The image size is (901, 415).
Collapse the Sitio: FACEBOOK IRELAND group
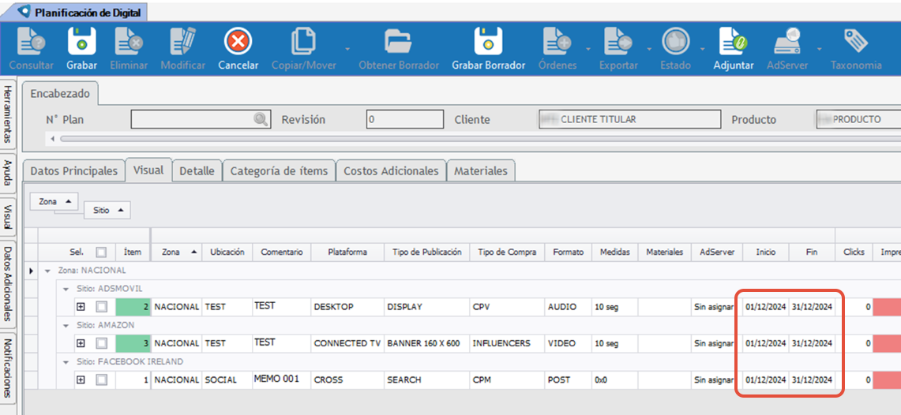point(66,361)
